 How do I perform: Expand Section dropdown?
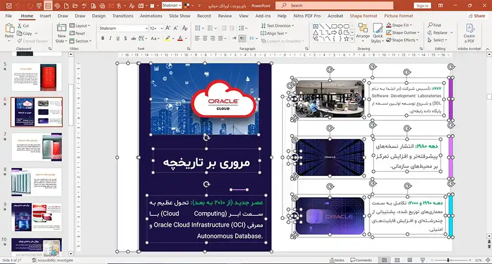point(80,41)
